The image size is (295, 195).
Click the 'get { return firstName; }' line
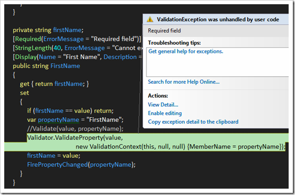point(54,84)
